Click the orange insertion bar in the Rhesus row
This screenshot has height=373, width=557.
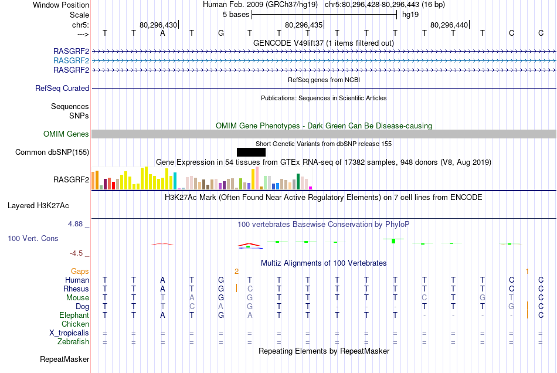click(237, 288)
